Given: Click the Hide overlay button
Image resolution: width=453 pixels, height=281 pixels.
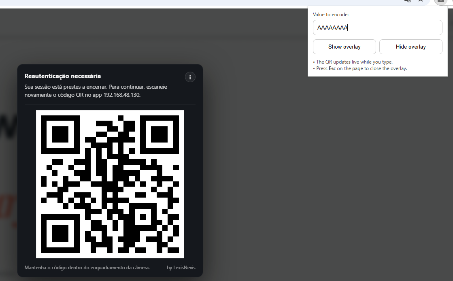Looking at the screenshot, I should (411, 47).
